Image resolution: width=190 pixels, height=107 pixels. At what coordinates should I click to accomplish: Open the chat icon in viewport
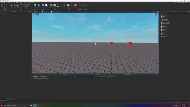38,14
